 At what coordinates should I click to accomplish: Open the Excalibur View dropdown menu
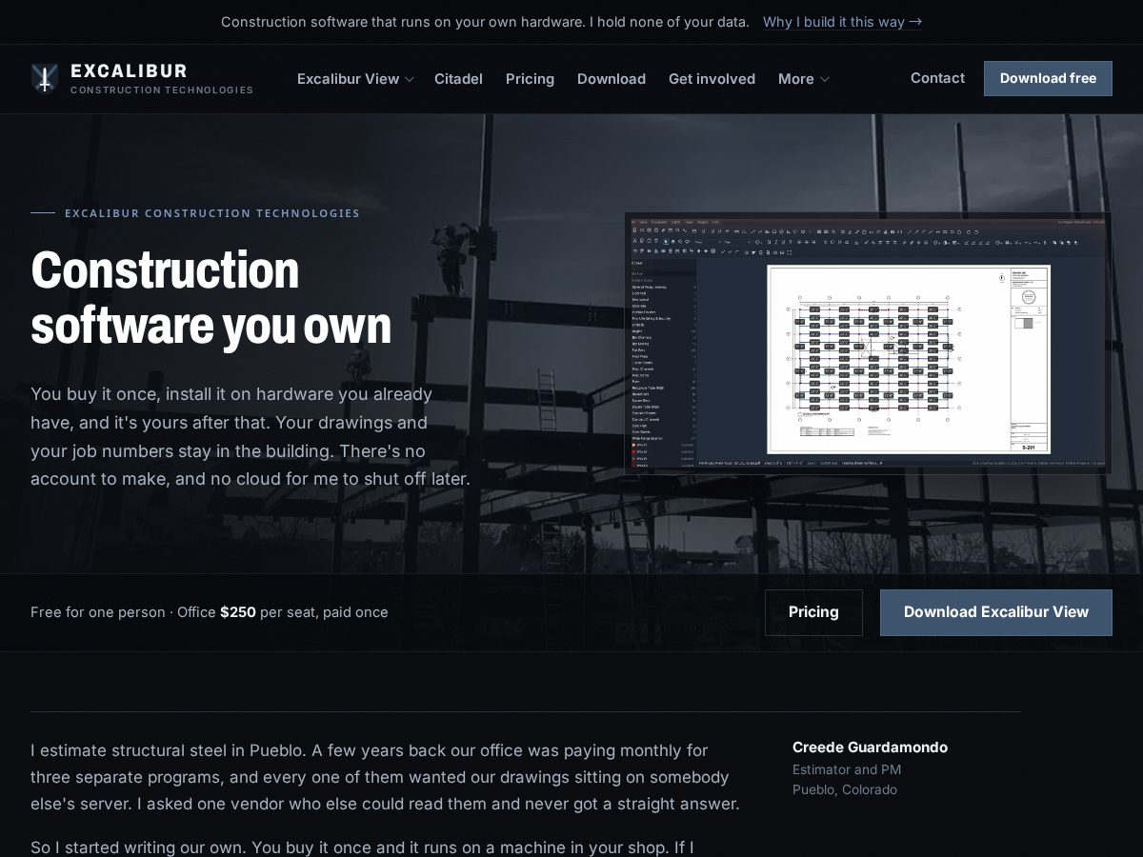[355, 79]
